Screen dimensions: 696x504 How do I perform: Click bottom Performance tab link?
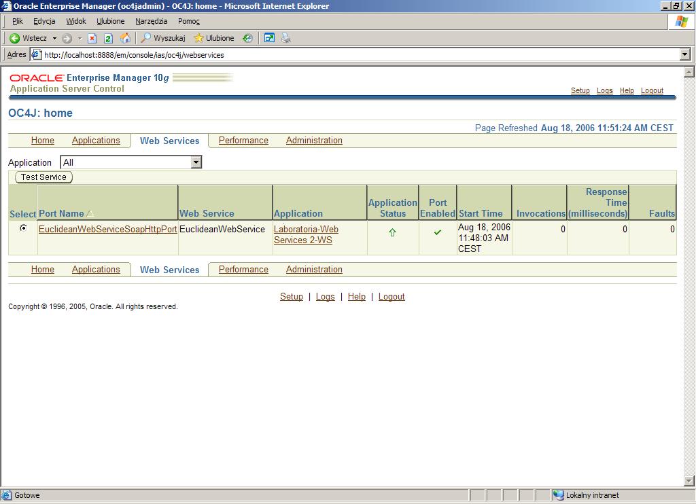pos(243,269)
